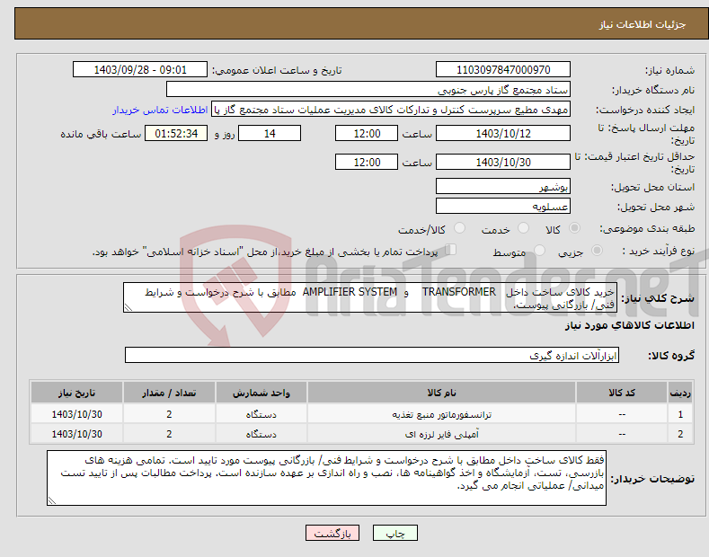Image resolution: width=709 pixels, height=557 pixels.
Task: Click the price validity date 1403/10/30 field
Action: [503, 162]
